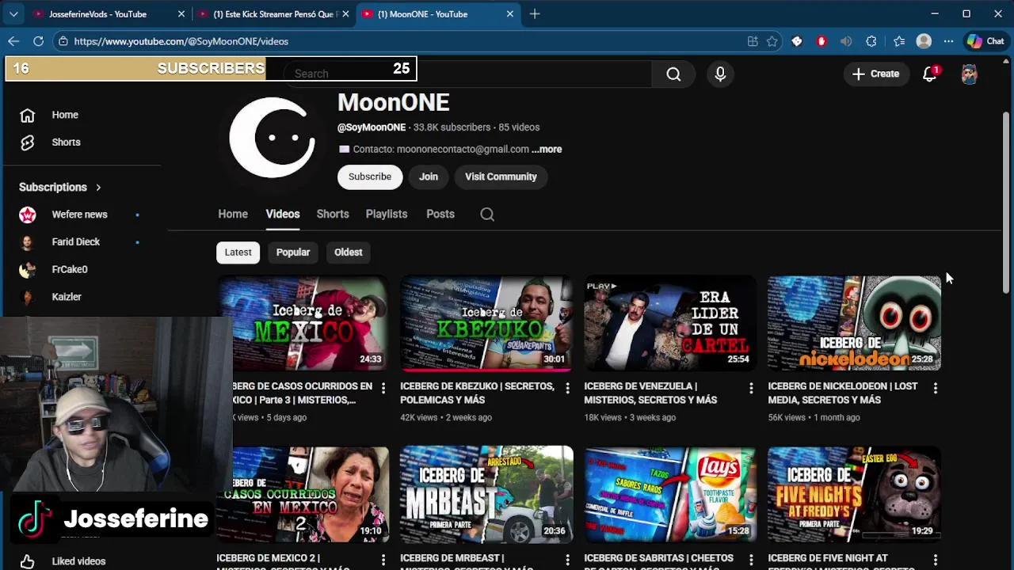Image resolution: width=1014 pixels, height=570 pixels.
Task: View site information lock icon
Action: click(63, 41)
